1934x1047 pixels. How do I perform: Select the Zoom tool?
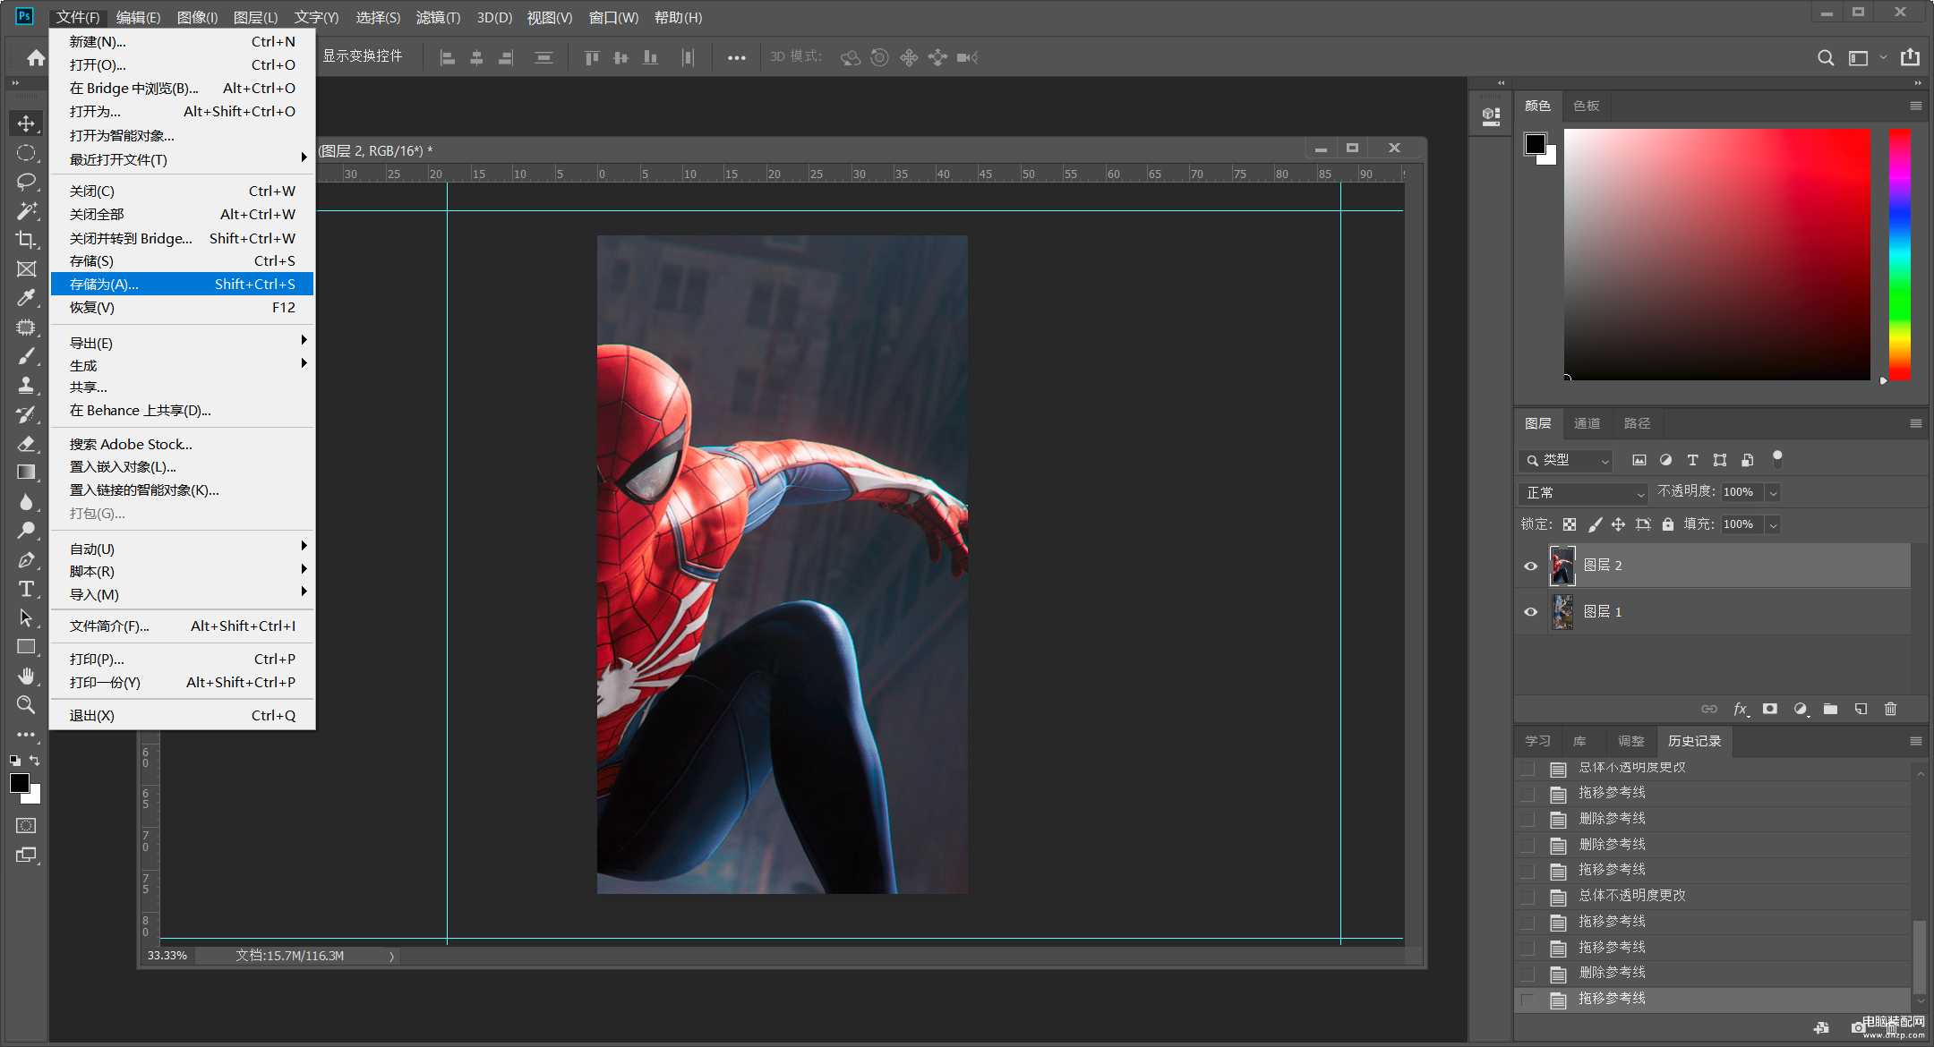pos(26,705)
